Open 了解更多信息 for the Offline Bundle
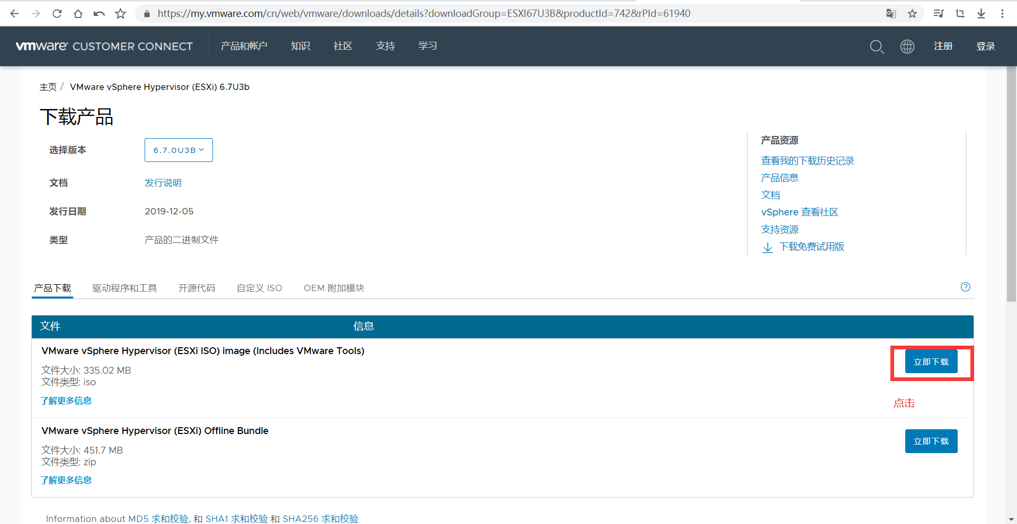This screenshot has width=1017, height=524. [x=66, y=480]
